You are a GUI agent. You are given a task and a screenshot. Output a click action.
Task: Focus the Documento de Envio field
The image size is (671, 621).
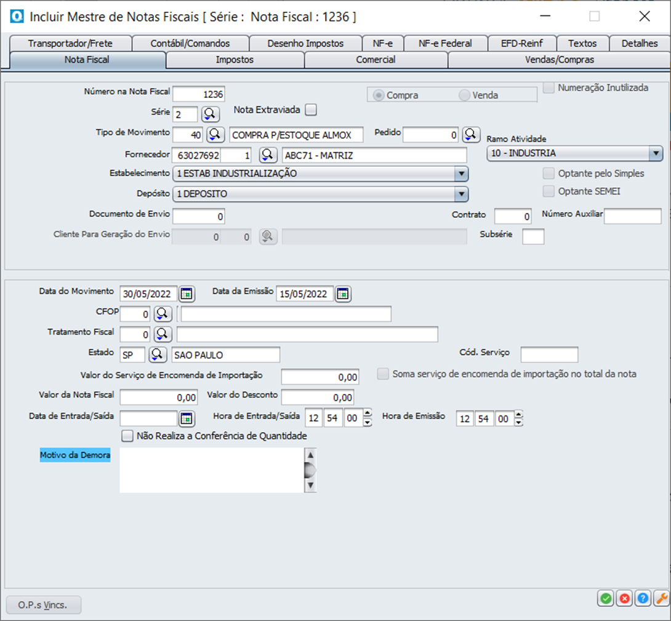199,216
